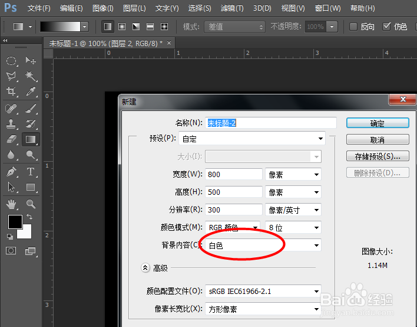Select the Elliptical Marquee tool
This screenshot has width=417, height=327.
(11, 61)
